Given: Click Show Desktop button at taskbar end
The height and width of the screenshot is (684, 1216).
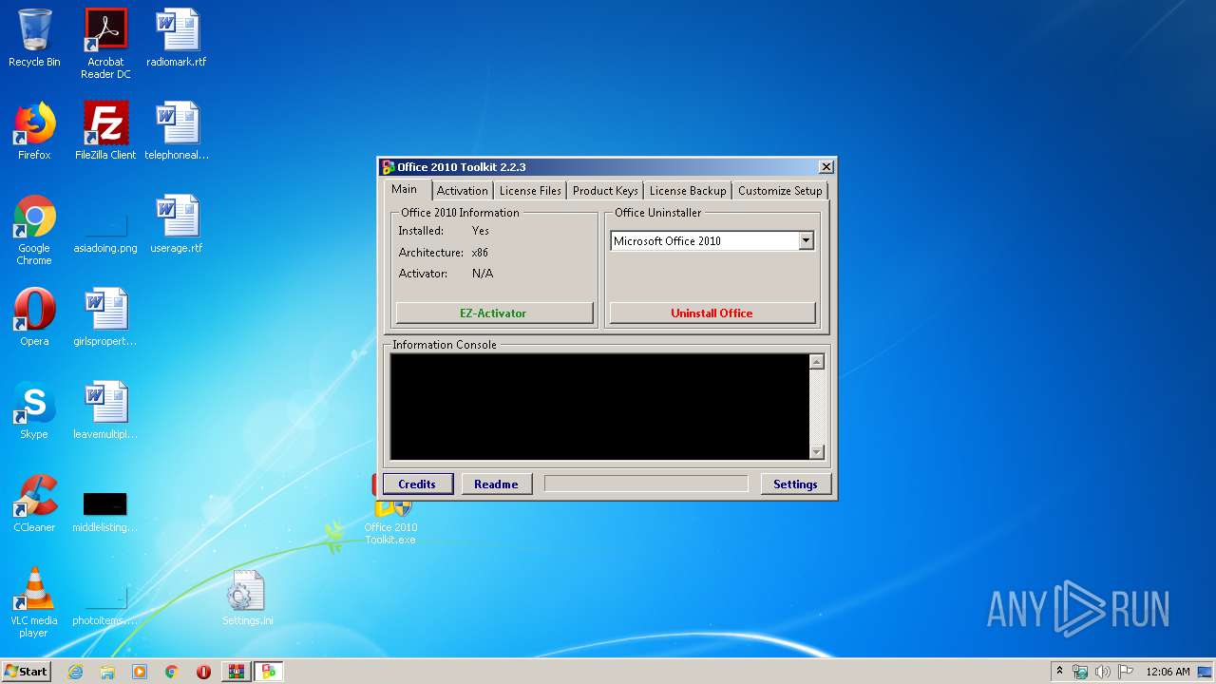Looking at the screenshot, I should point(1206,672).
